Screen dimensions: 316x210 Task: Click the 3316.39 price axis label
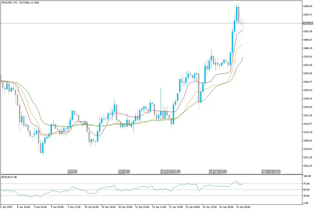coord(307,132)
